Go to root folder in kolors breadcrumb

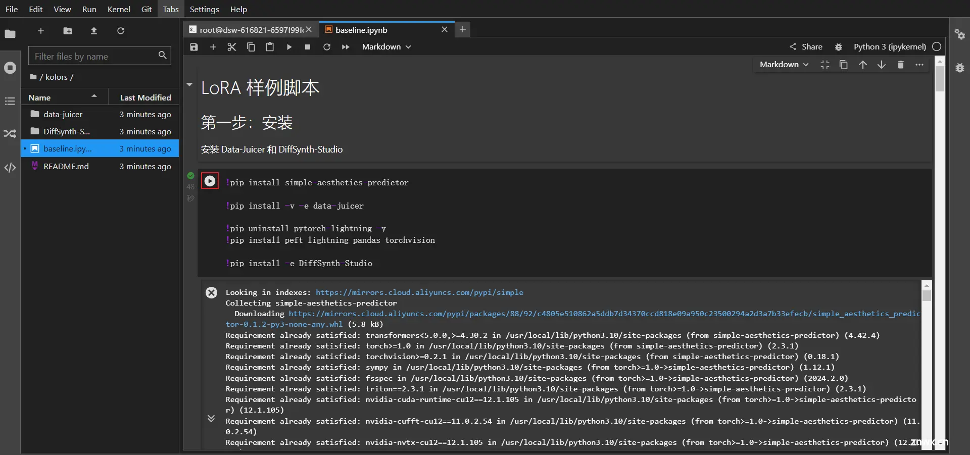coord(33,77)
